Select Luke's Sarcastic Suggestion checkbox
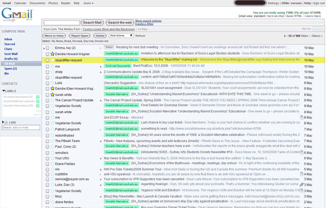Screen dimensions: 326x208 click(x=47, y=83)
